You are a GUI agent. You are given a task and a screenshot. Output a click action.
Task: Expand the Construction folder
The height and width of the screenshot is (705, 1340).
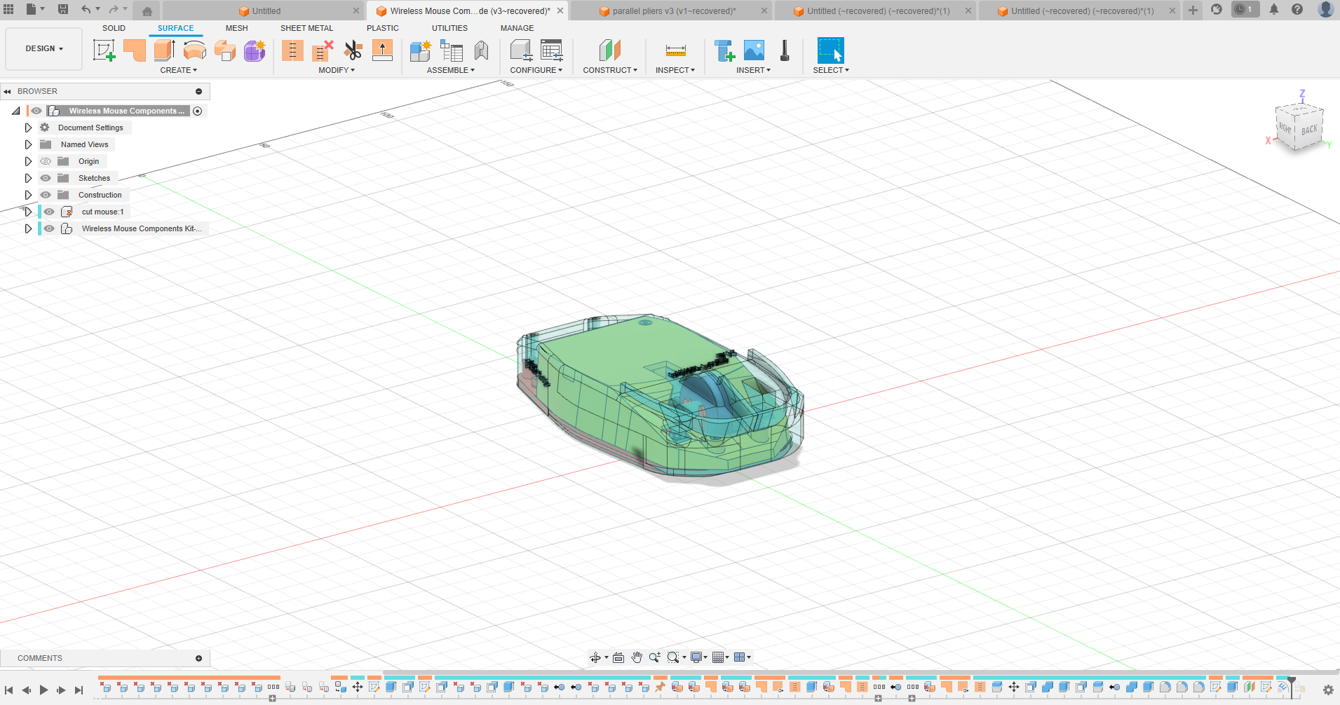(28, 195)
